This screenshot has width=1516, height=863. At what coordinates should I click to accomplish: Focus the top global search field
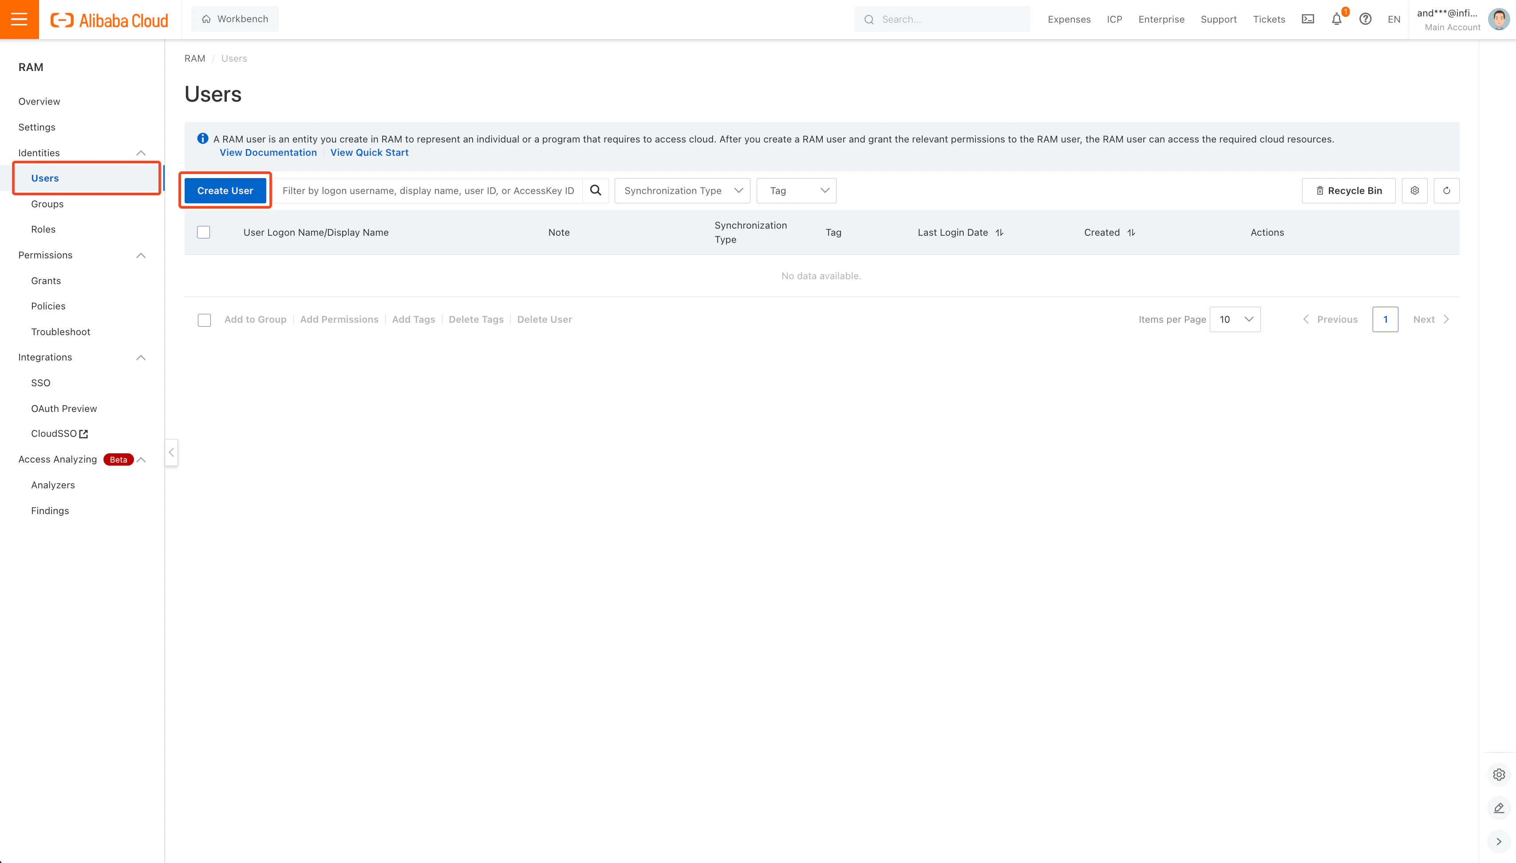[943, 19]
